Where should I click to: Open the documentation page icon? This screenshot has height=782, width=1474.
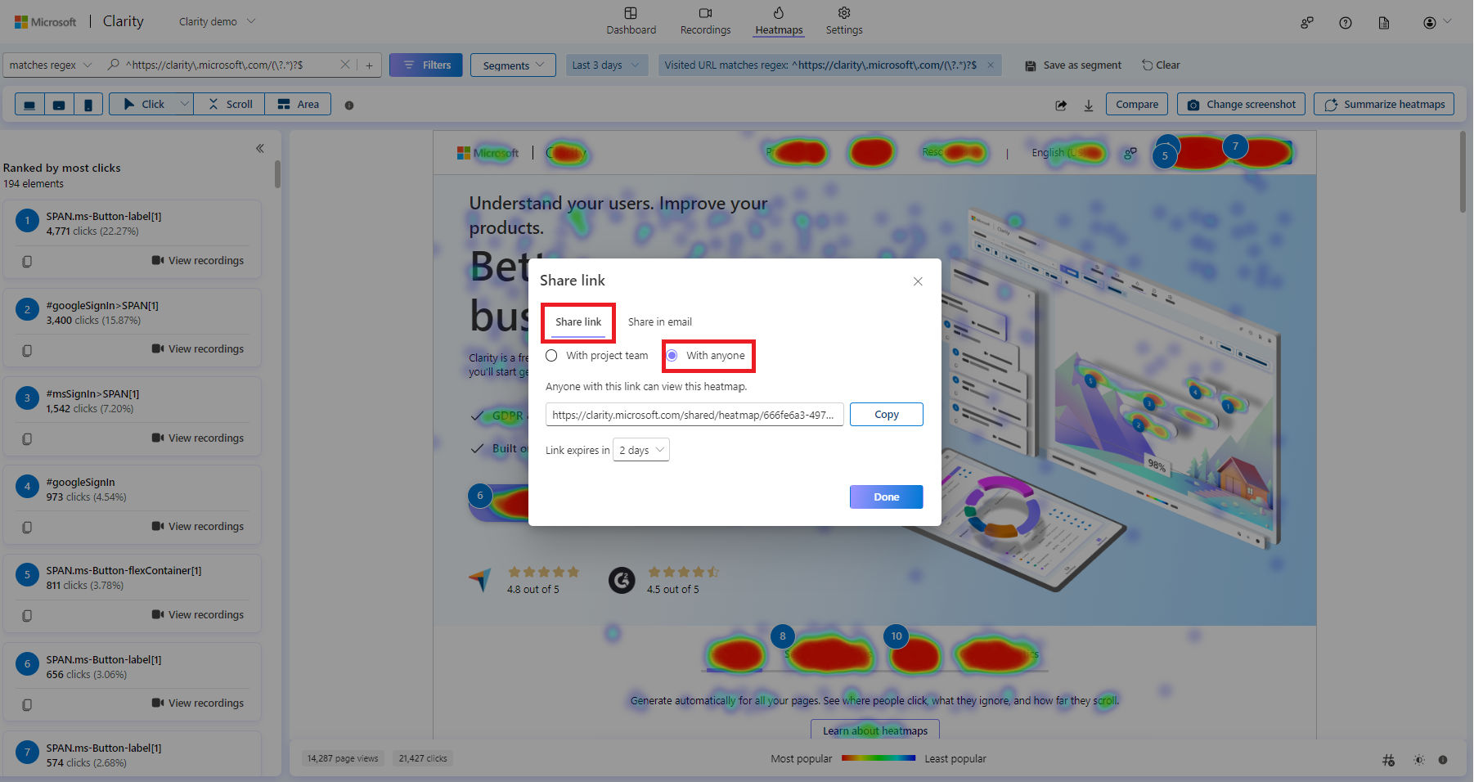coord(1384,23)
